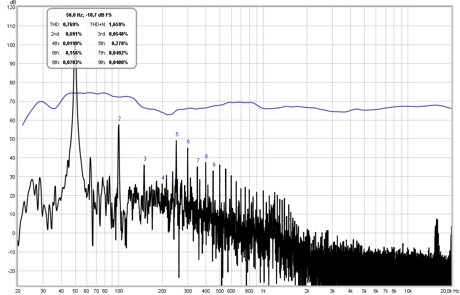Click the 120 dB axis label

11,7
